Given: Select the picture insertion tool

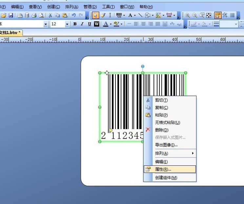Looking at the screenshot, I should click(x=158, y=15).
